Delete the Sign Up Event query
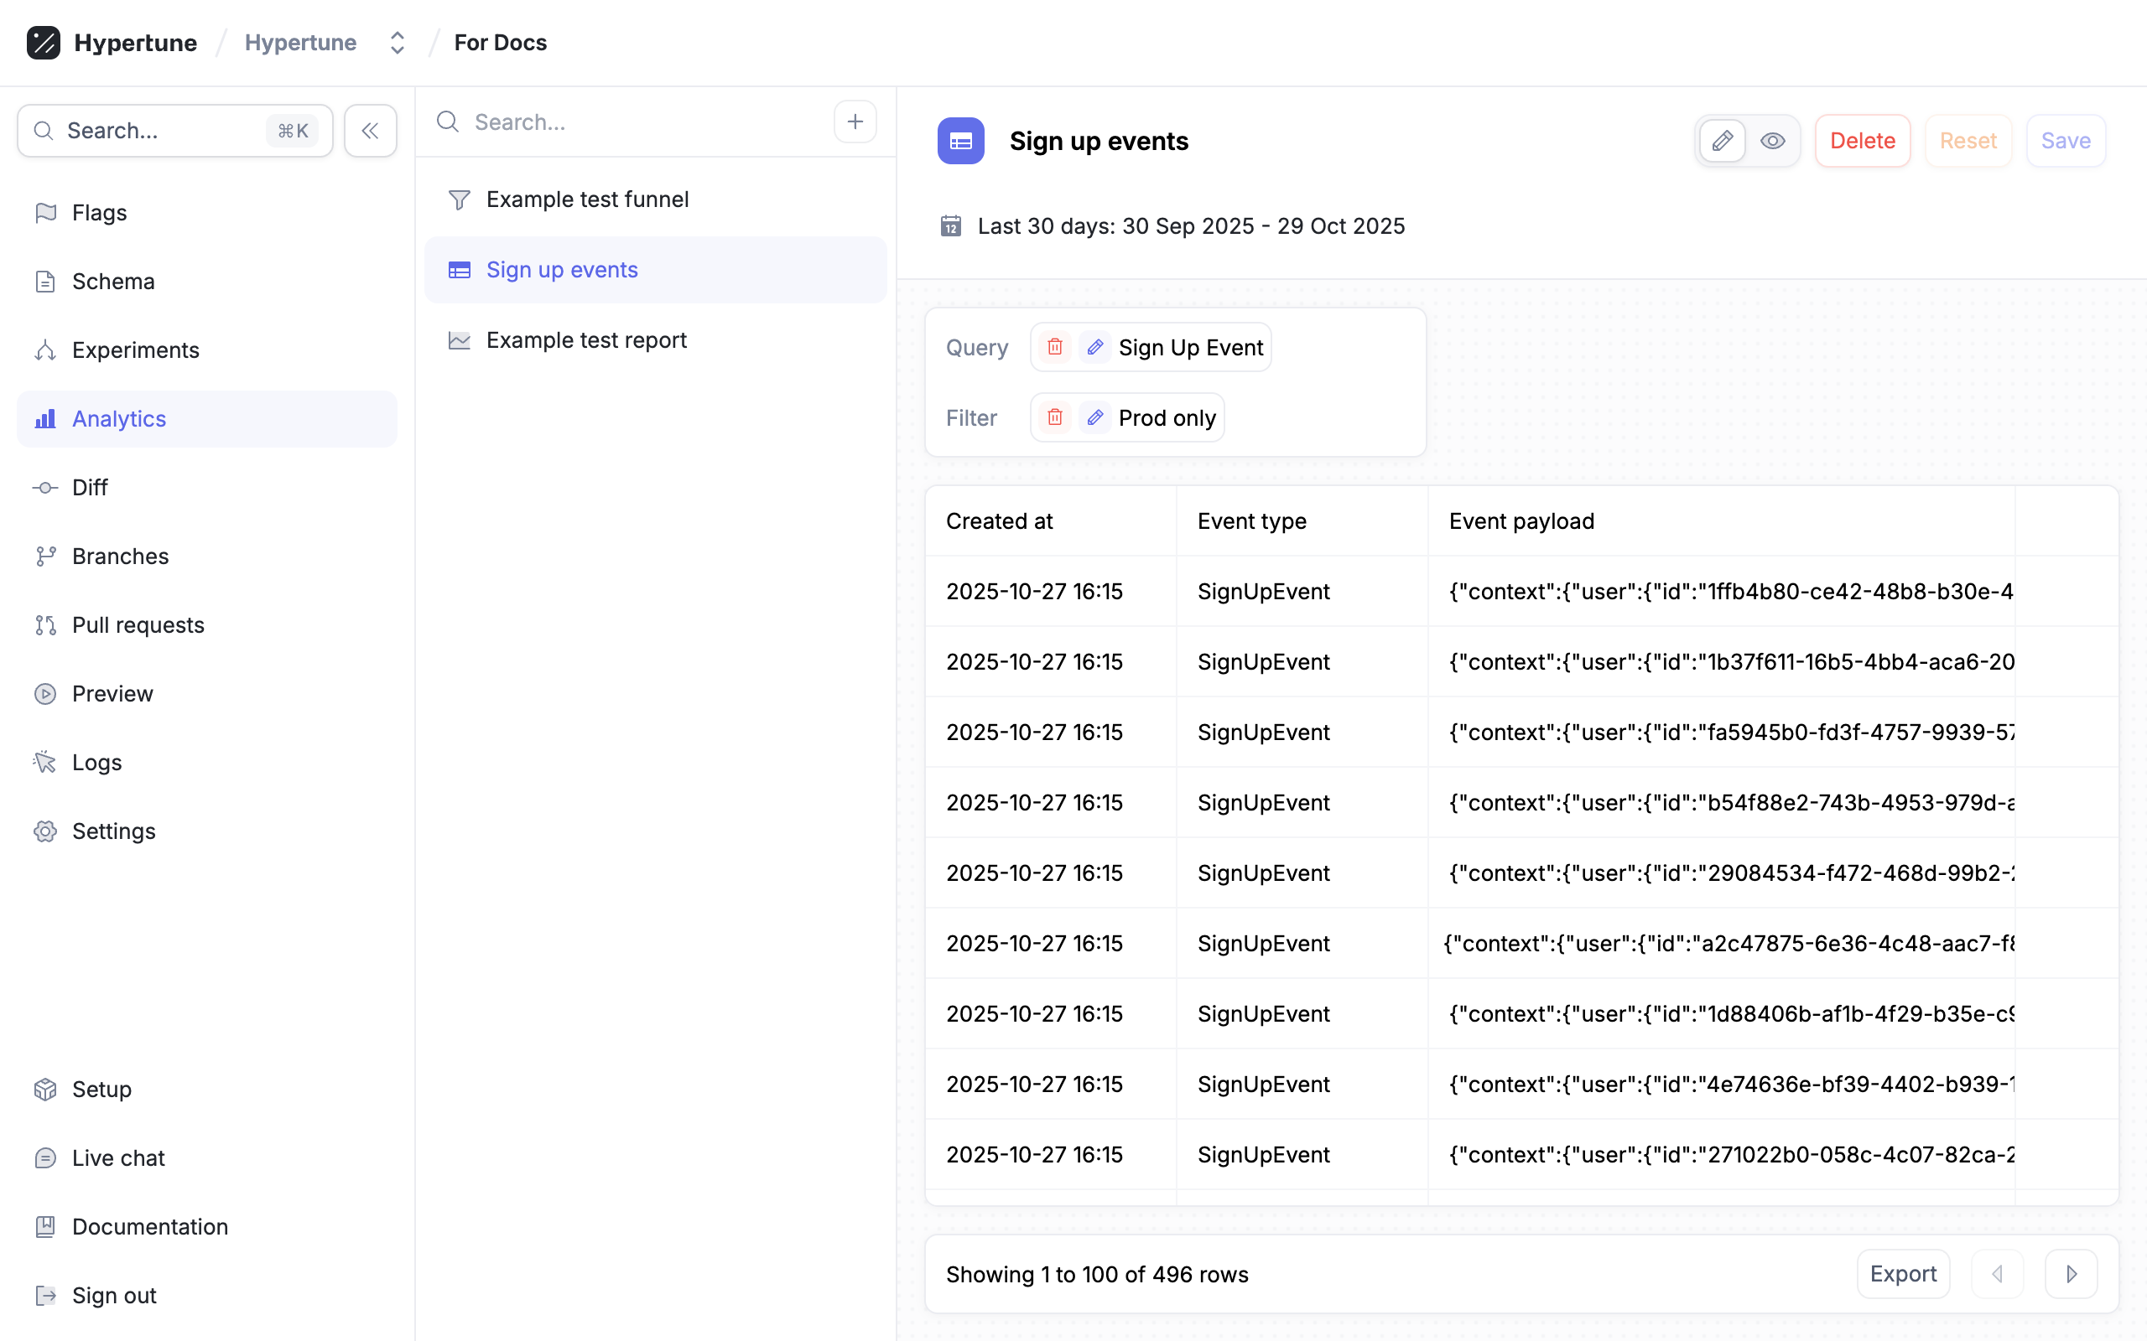This screenshot has width=2147, height=1341. coord(1054,347)
